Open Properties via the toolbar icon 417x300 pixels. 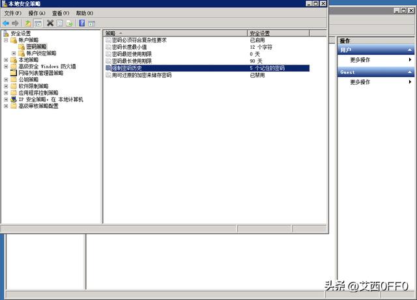(60, 23)
